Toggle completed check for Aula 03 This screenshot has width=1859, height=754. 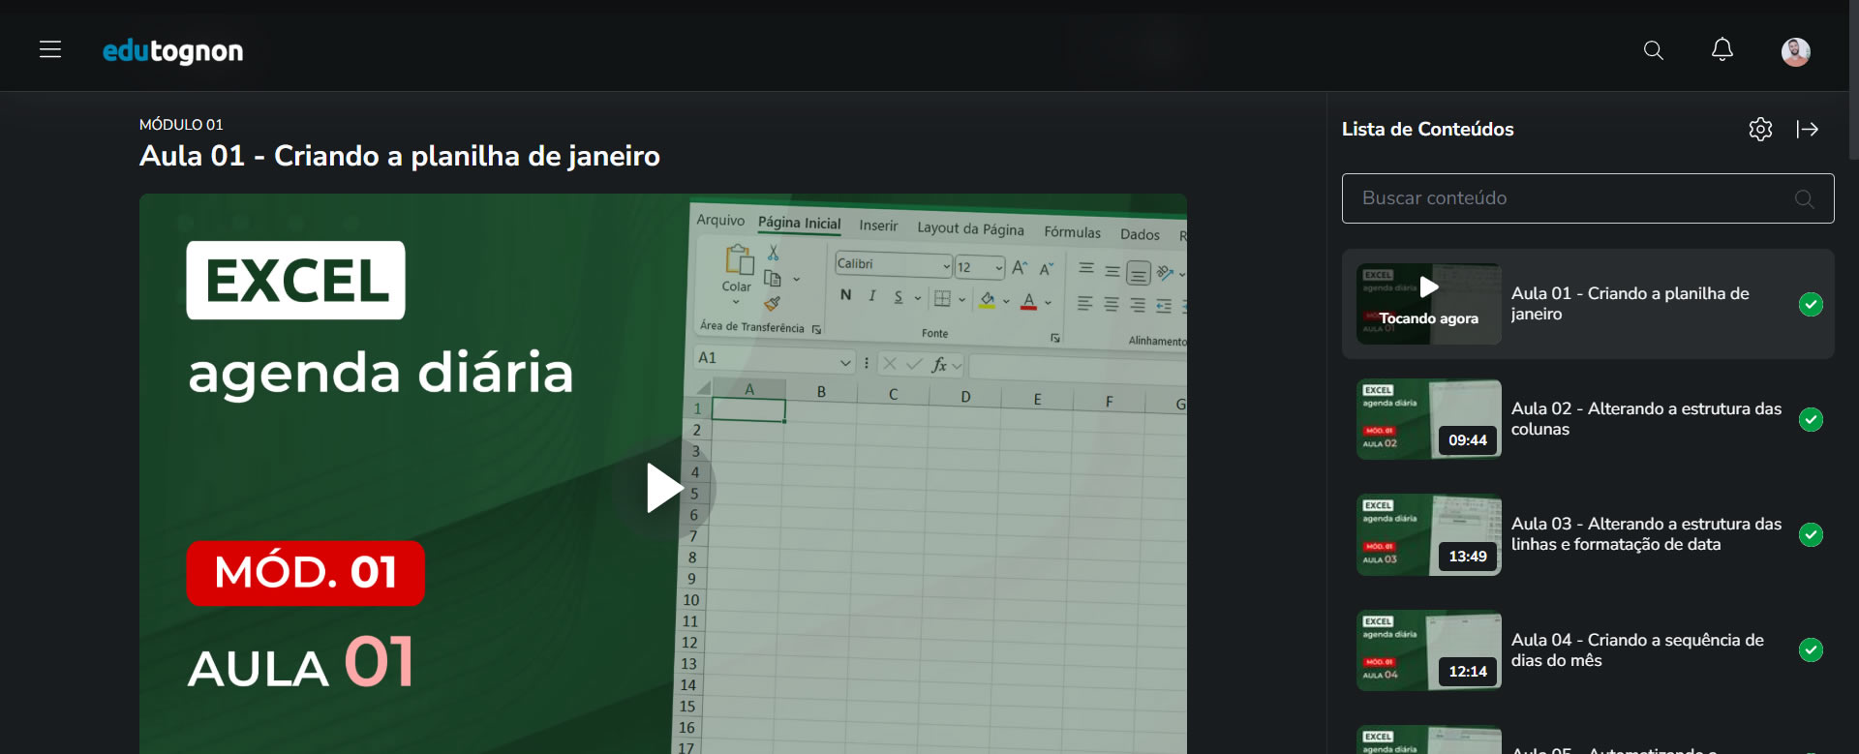(1811, 535)
